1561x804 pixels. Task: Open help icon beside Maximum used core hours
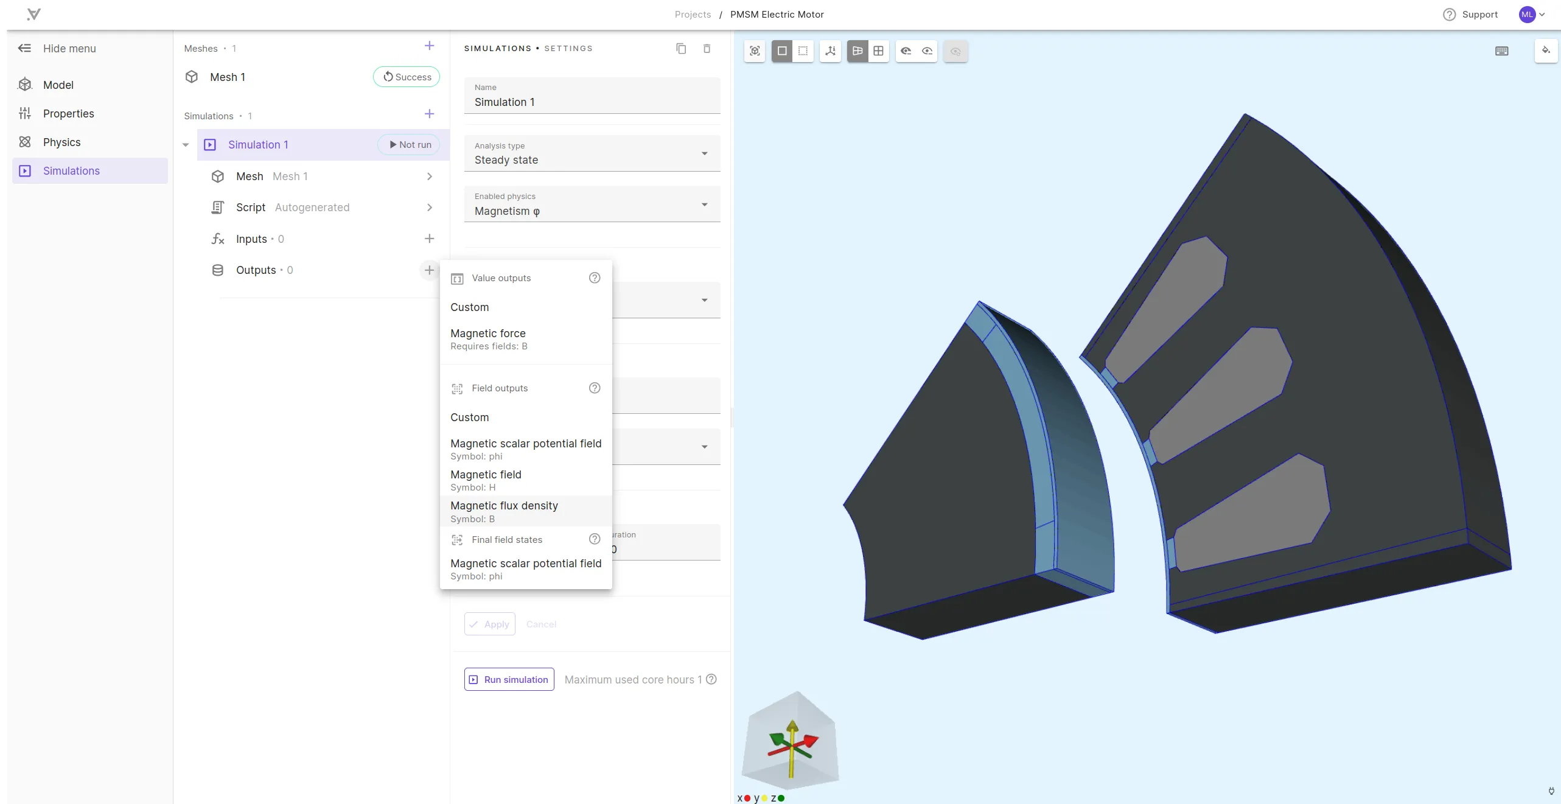click(711, 679)
